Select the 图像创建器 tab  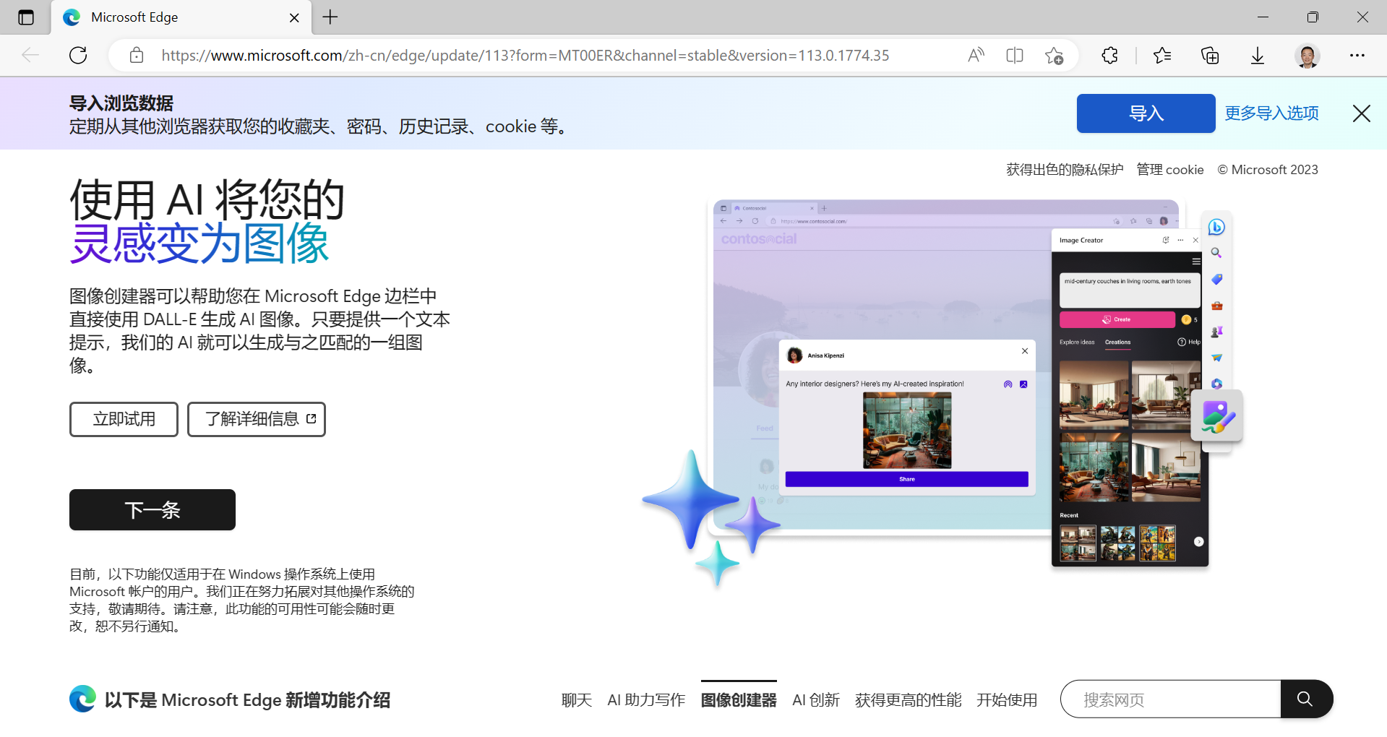tap(739, 699)
